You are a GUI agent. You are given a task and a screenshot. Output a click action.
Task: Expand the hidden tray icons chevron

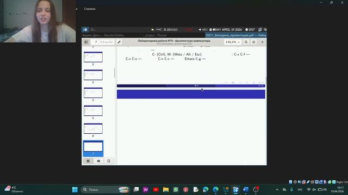click(x=277, y=190)
